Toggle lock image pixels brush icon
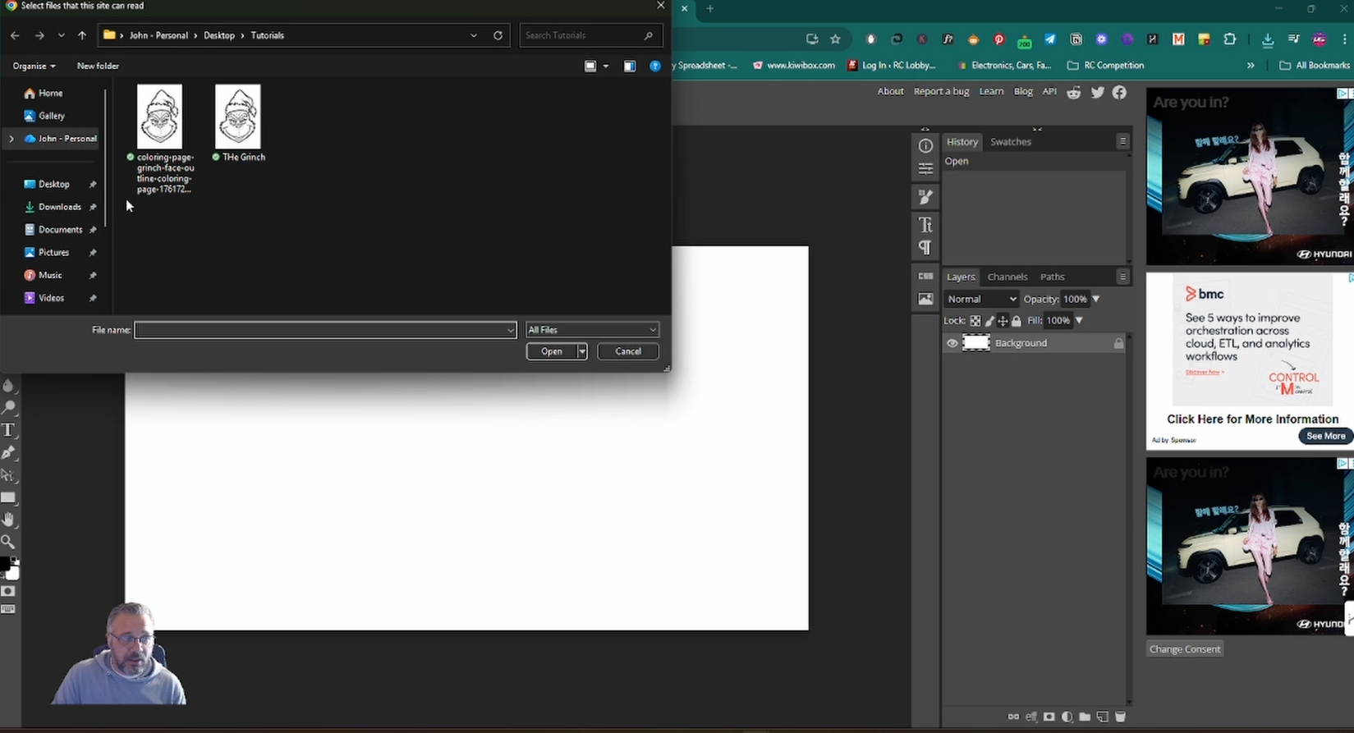Image resolution: width=1354 pixels, height=733 pixels. click(989, 321)
